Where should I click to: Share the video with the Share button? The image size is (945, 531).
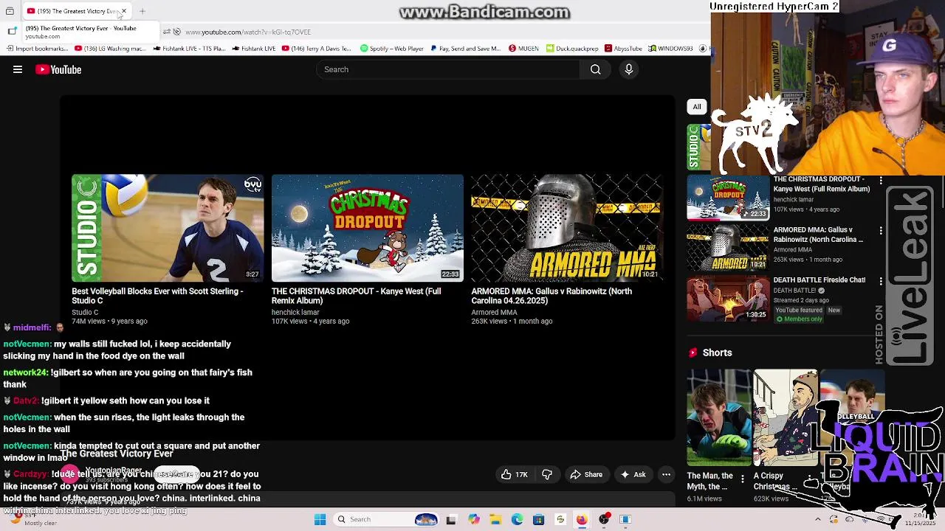[586, 474]
